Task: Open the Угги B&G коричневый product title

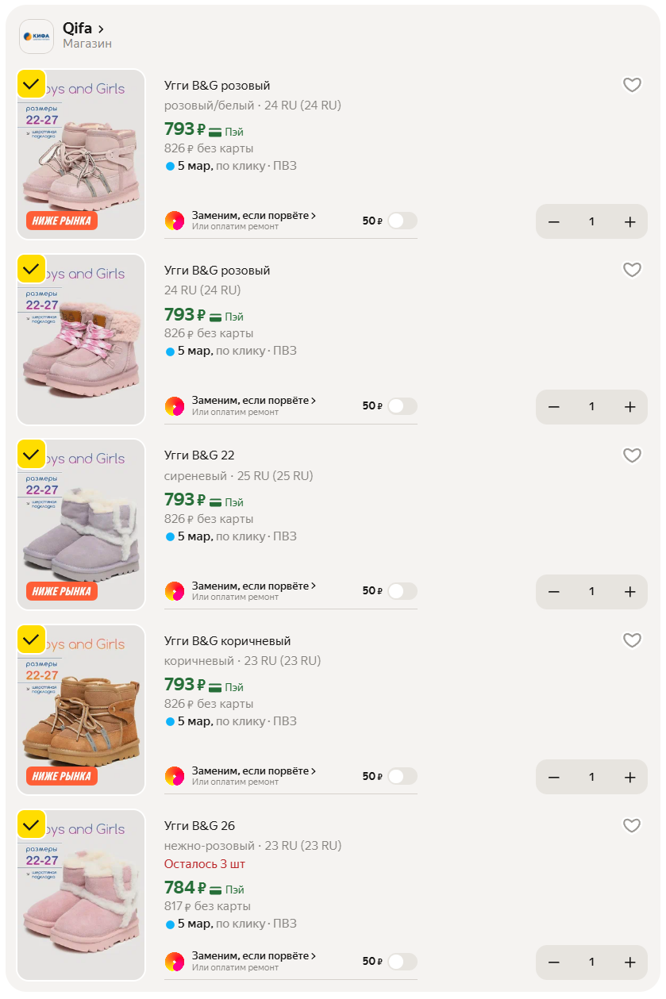Action: click(227, 641)
